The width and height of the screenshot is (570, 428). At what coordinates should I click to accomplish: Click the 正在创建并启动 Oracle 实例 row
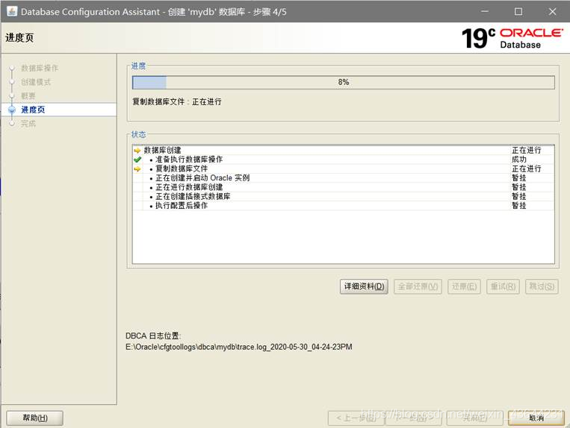pos(344,178)
